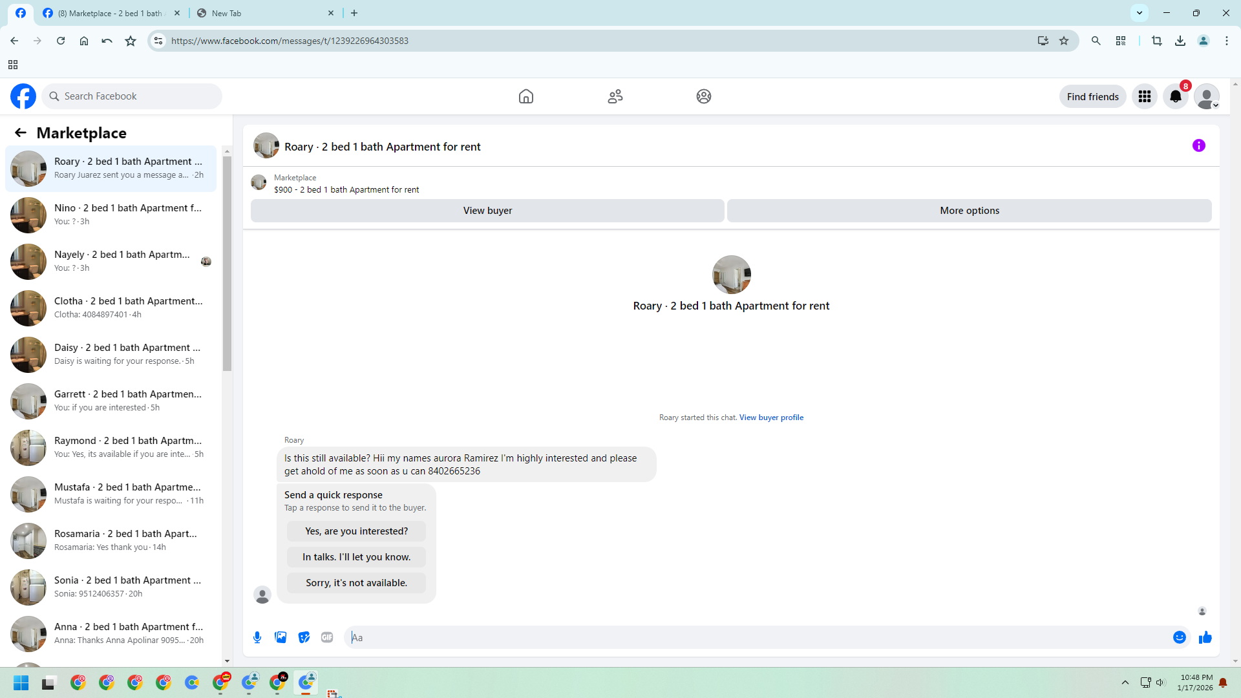Screen dimensions: 1241x698
Task: Go back from the Marketplace chat list
Action: pyautogui.click(x=21, y=133)
